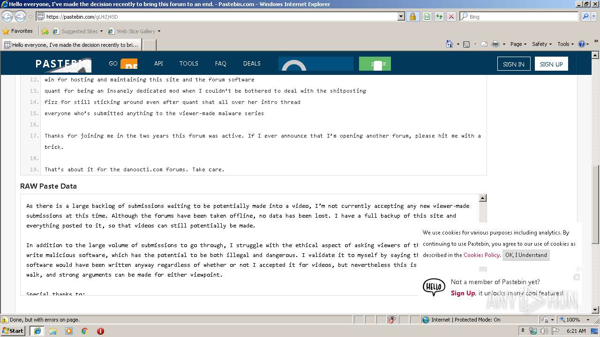Click the Bing search input field

[519, 16]
